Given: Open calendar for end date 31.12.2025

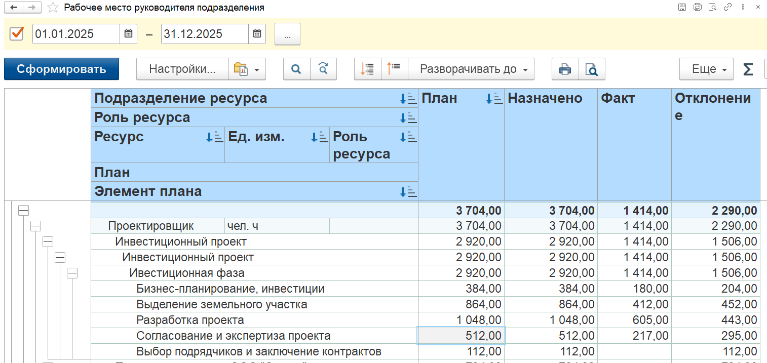Looking at the screenshot, I should point(257,34).
